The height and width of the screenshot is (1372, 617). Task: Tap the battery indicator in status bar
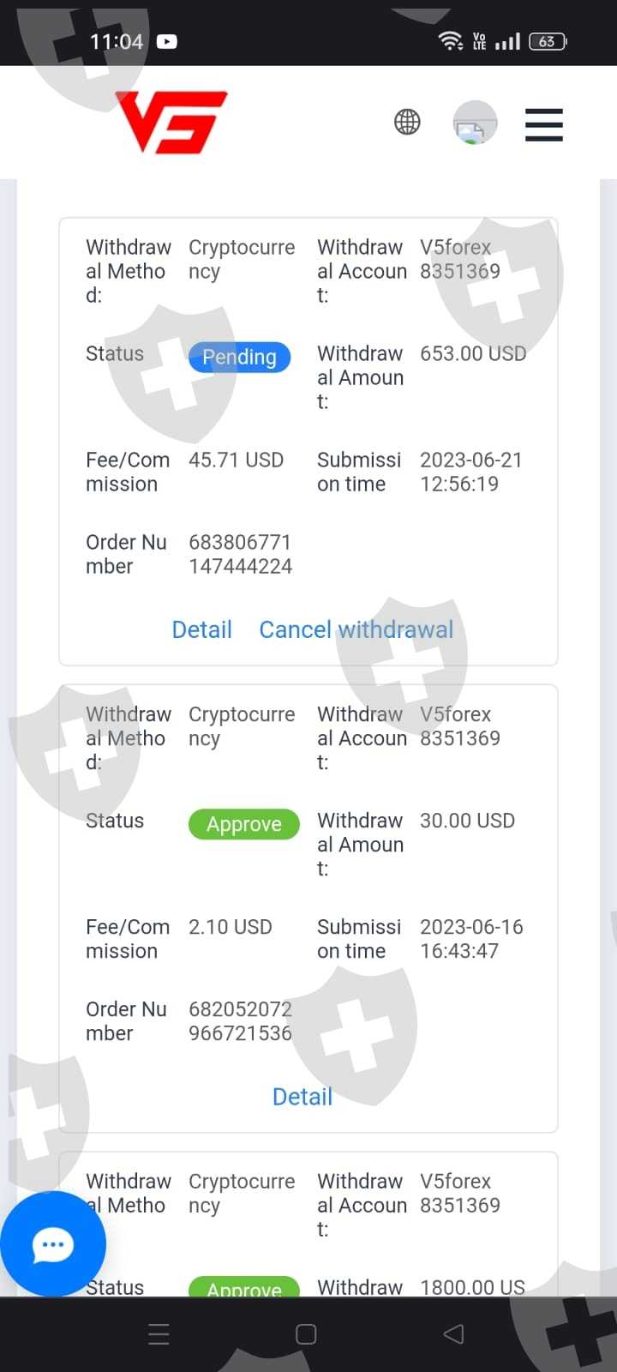pyautogui.click(x=548, y=41)
